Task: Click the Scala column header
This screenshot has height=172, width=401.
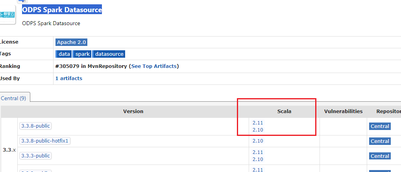Action: pos(285,111)
